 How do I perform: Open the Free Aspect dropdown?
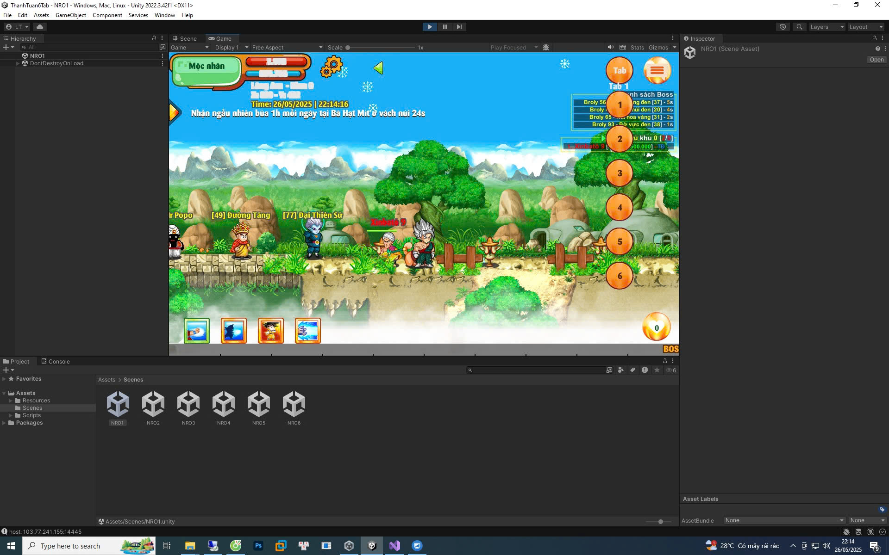click(x=287, y=47)
